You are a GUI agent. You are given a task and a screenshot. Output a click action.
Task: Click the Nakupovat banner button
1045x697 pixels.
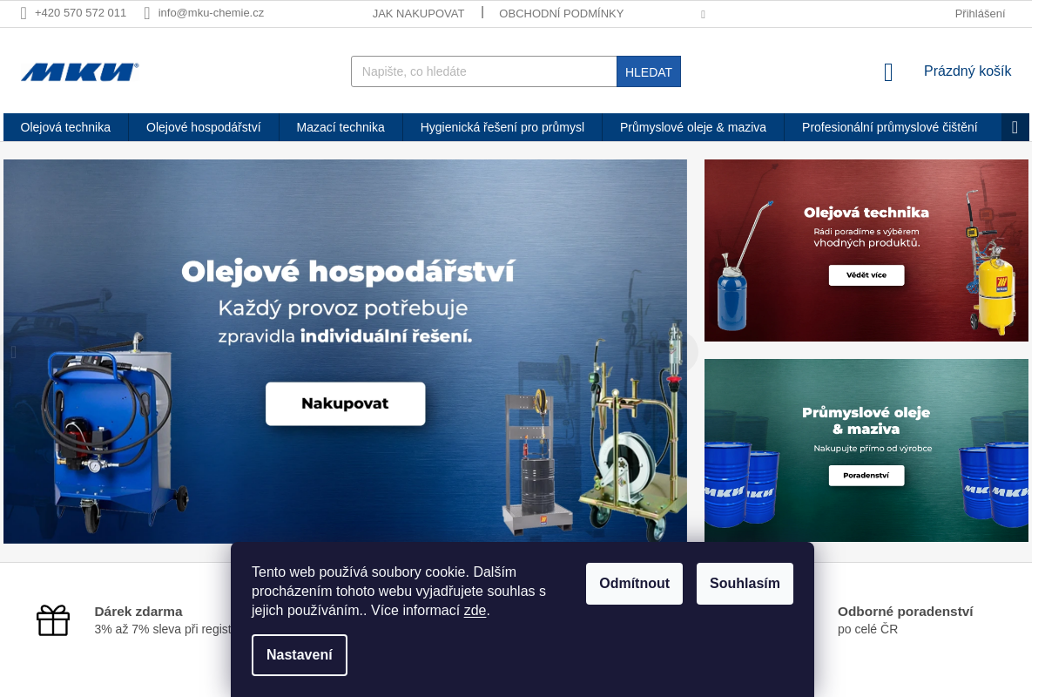345,403
